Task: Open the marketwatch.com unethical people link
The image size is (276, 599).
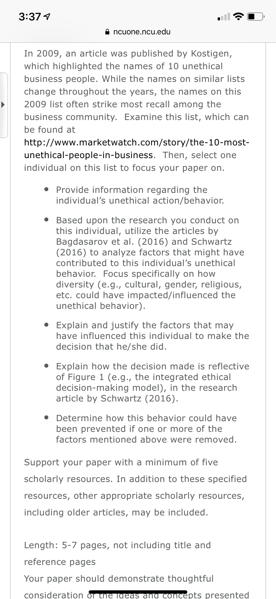Action: click(x=137, y=149)
